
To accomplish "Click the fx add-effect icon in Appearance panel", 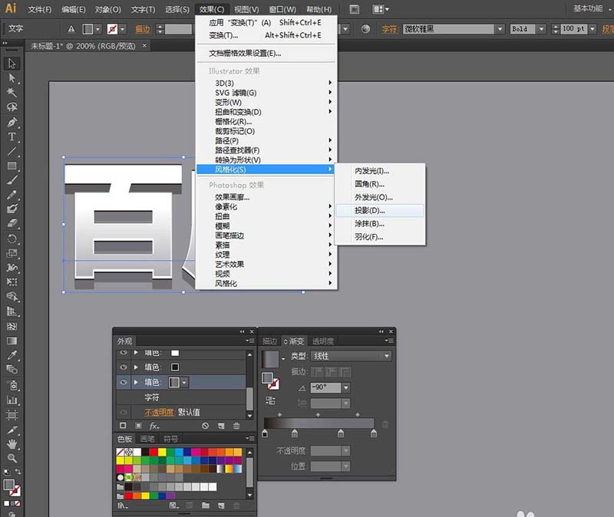I will pos(154,426).
